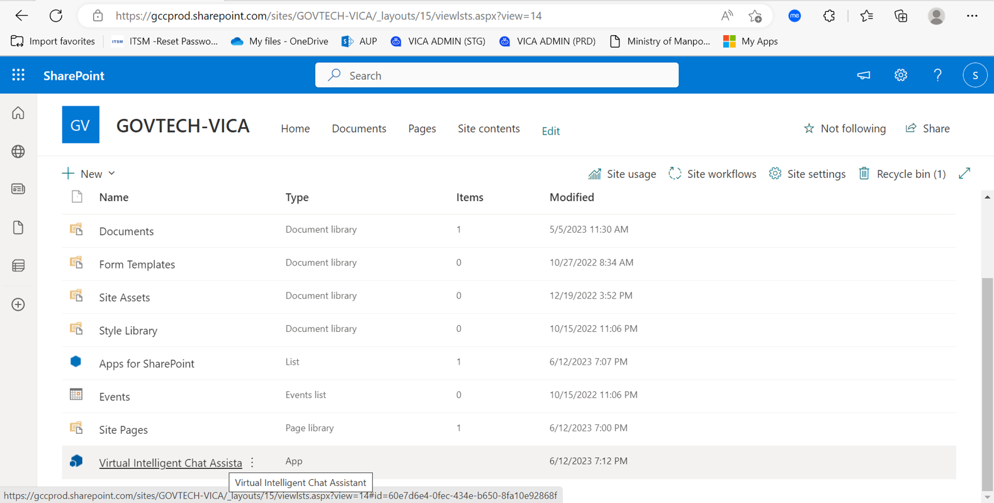
Task: Click the Create plus icon in left rail
Action: pyautogui.click(x=18, y=304)
